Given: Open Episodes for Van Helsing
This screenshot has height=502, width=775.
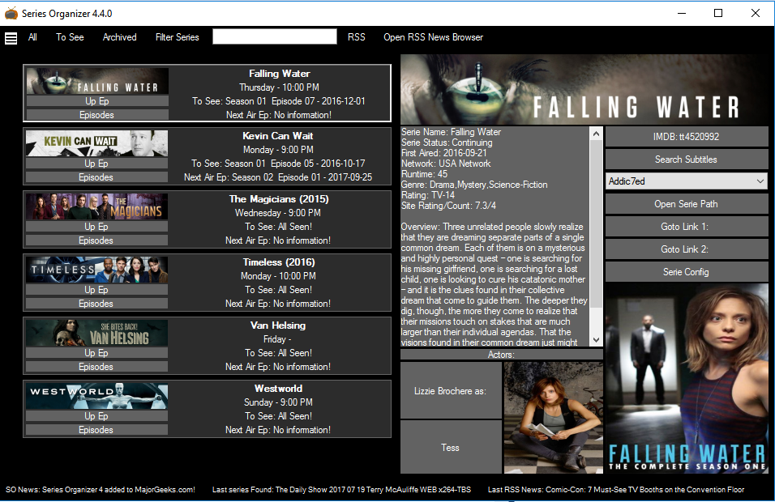Looking at the screenshot, I should [x=96, y=366].
